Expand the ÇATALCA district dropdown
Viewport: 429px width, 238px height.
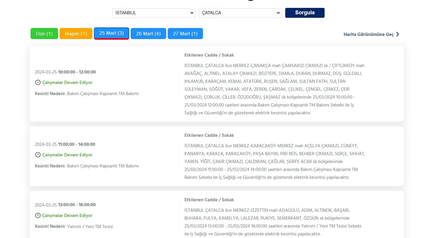pos(240,13)
